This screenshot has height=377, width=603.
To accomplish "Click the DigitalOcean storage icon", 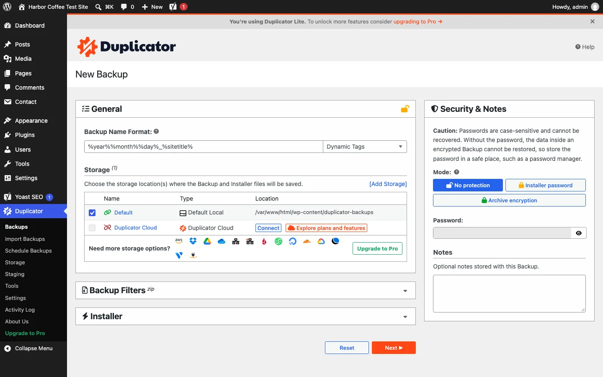I will coord(293,241).
